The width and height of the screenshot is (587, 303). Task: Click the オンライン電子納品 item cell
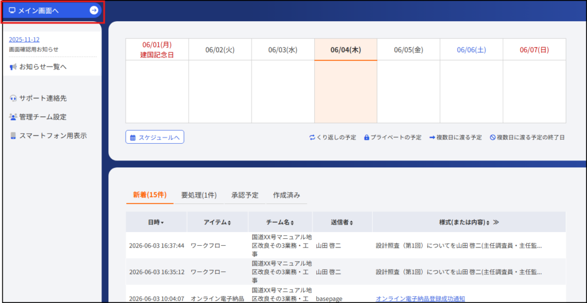[x=217, y=298]
